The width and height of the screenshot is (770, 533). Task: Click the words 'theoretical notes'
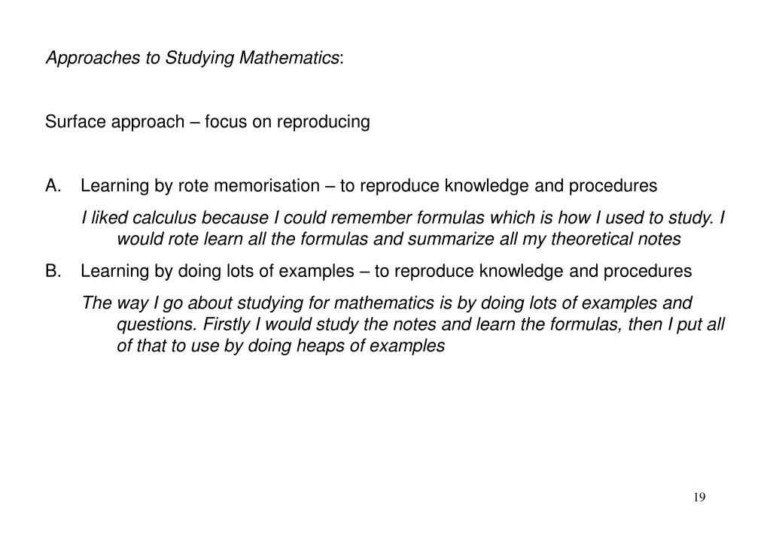(616, 239)
